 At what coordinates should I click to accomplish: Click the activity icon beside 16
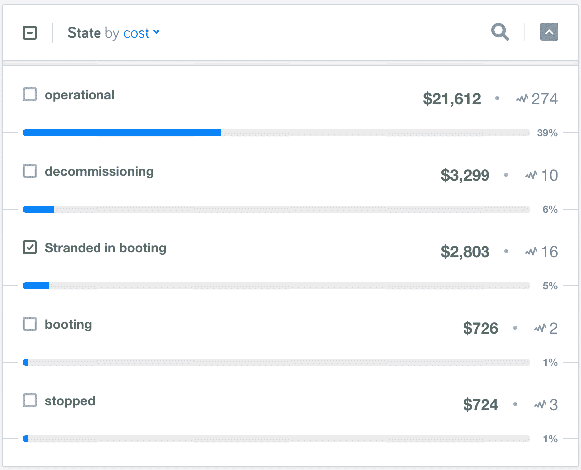click(531, 252)
